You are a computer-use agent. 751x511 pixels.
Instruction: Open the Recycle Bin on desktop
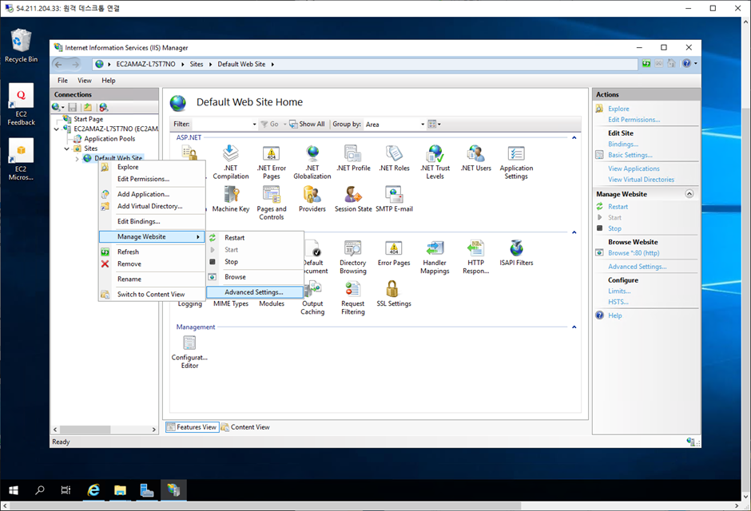click(21, 46)
